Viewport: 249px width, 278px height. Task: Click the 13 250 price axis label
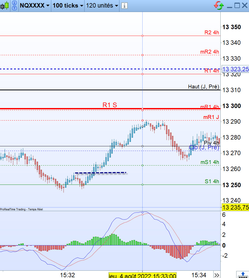click(232, 185)
